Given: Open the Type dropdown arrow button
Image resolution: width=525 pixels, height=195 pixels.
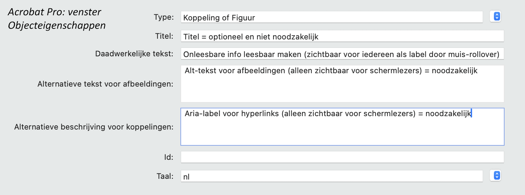Looking at the screenshot, I should [497, 16].
